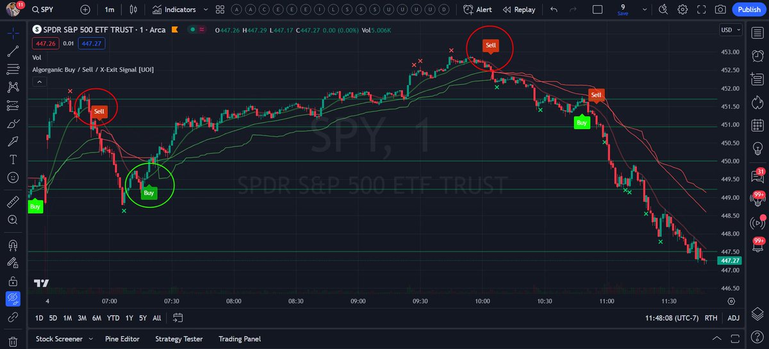769x349 pixels.
Task: Expand the indicators favorites dropdown arrow
Action: pos(205,10)
